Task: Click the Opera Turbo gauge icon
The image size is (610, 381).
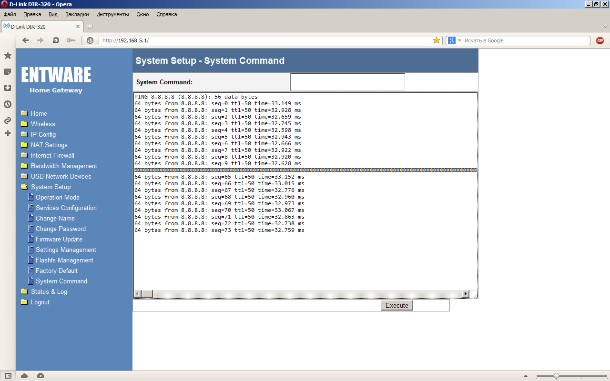Action: pos(41,376)
